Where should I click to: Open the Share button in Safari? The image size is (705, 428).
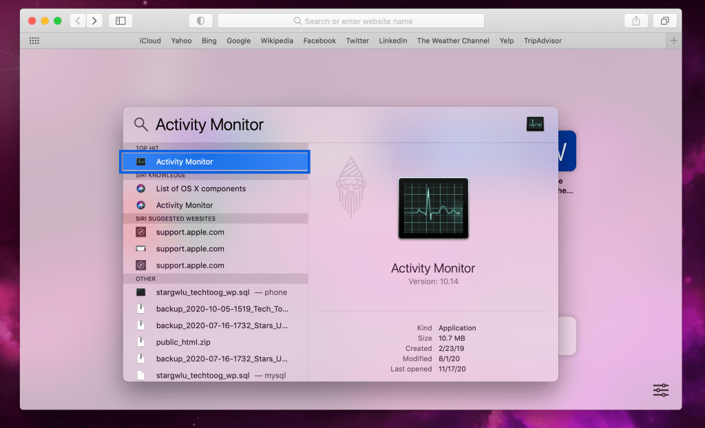635,21
